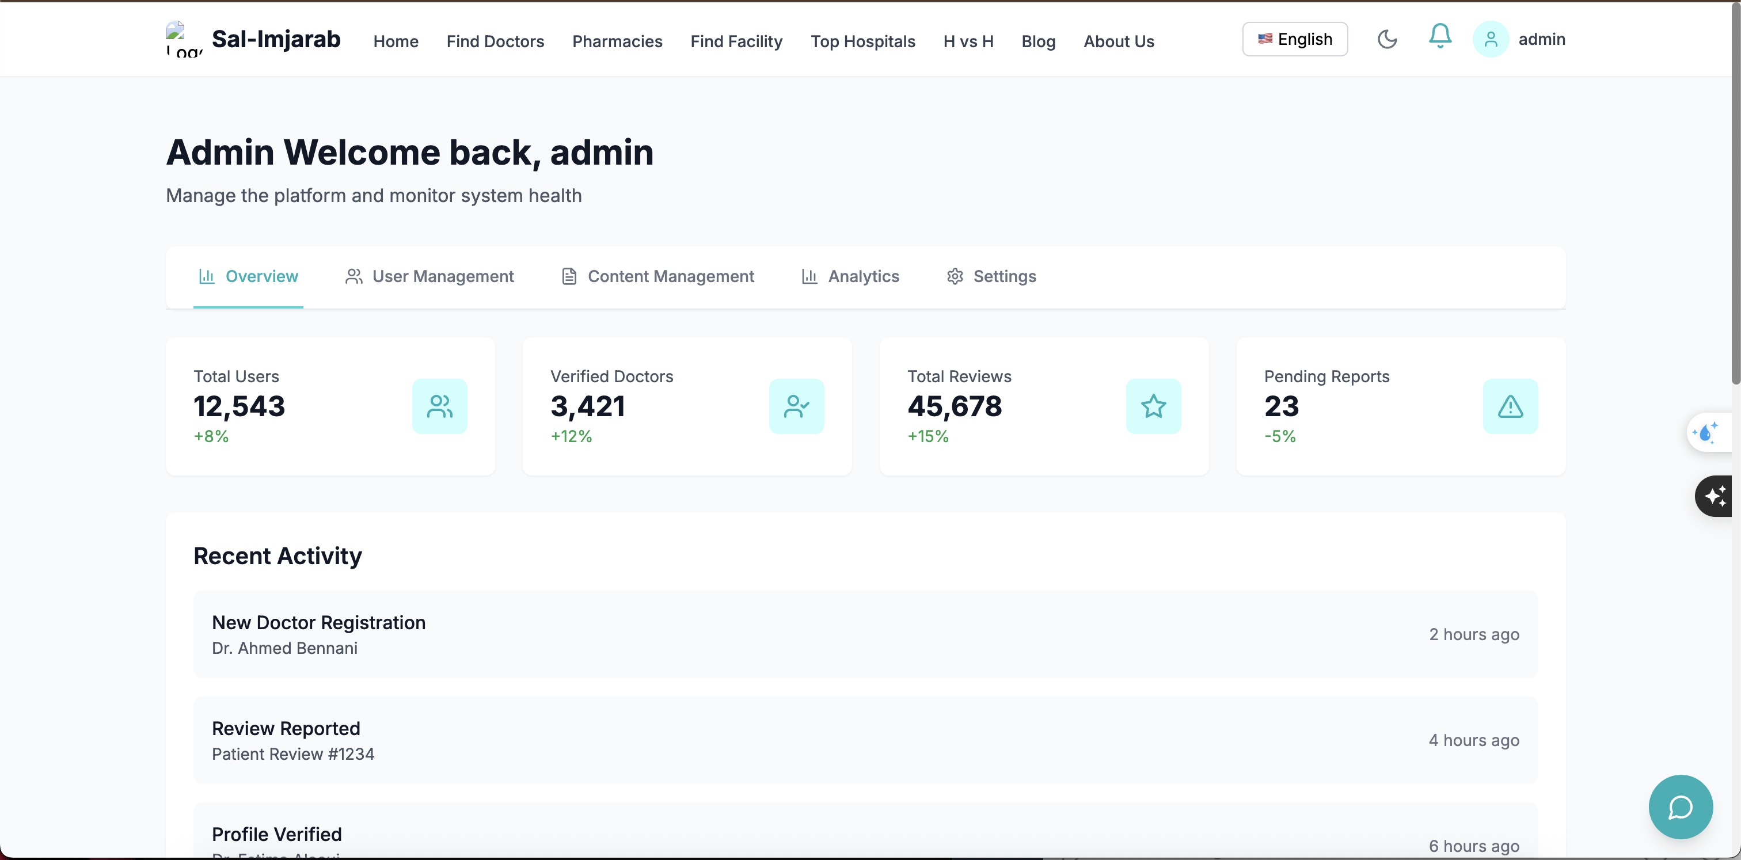Click the Pending Reports warning triangle icon
This screenshot has width=1741, height=860.
1510,406
